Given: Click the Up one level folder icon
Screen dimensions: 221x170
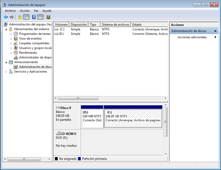Looking at the screenshot, I should click(20, 17).
